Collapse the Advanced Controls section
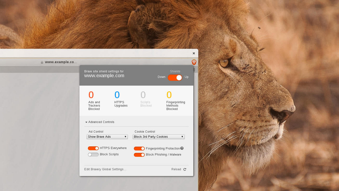 point(100,122)
